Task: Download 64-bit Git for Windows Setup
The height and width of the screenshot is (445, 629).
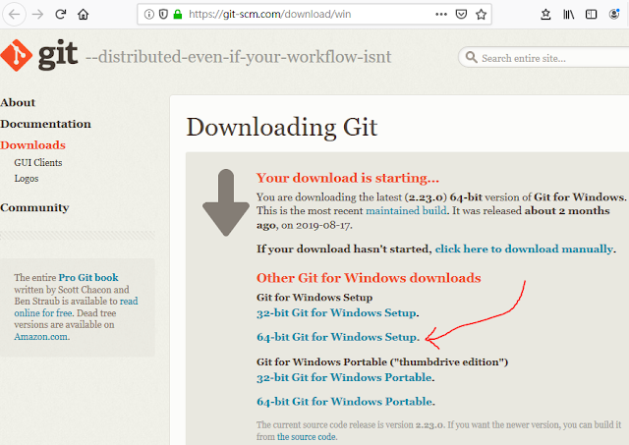Action: [337, 337]
